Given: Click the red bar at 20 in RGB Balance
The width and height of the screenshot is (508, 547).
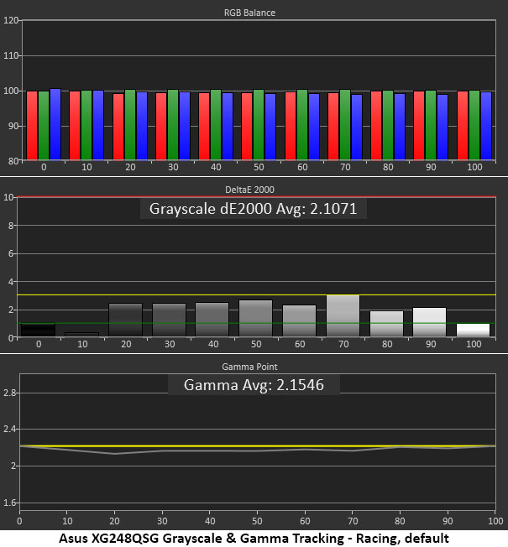Looking at the screenshot, I should click(118, 127).
